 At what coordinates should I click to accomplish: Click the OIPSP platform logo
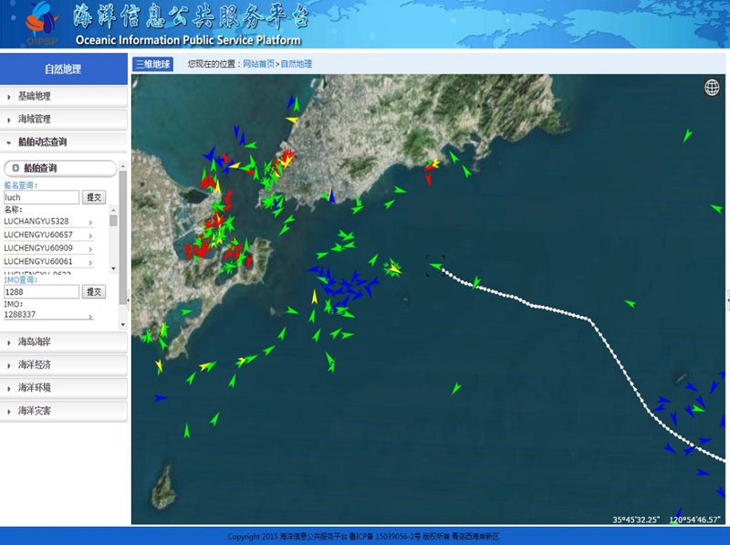[42, 24]
